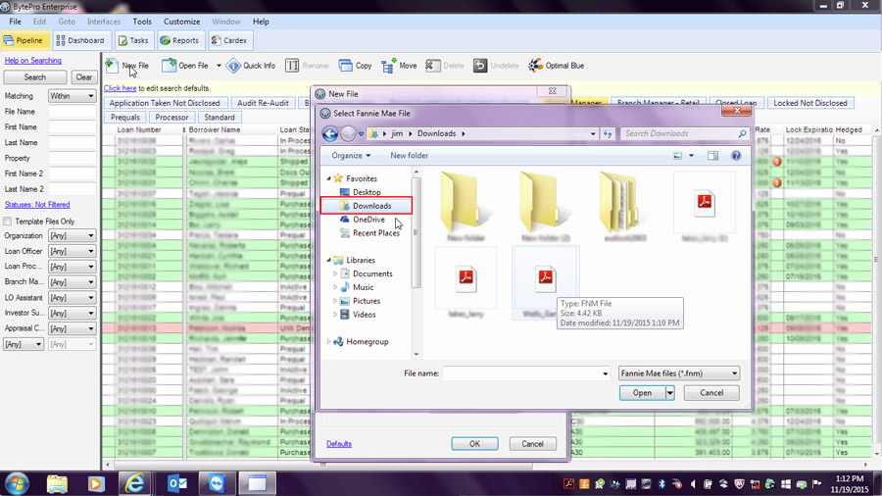882x496 pixels.
Task: Open the Tasks view
Action: click(133, 40)
